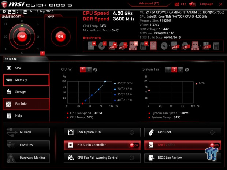Select the CPU section in sidebar
The width and height of the screenshot is (227, 170).
tap(26, 68)
